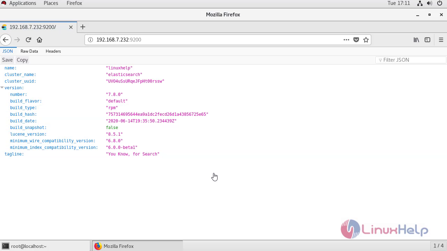The width and height of the screenshot is (447, 251).
Task: Click the tagline key
Action: point(14,154)
